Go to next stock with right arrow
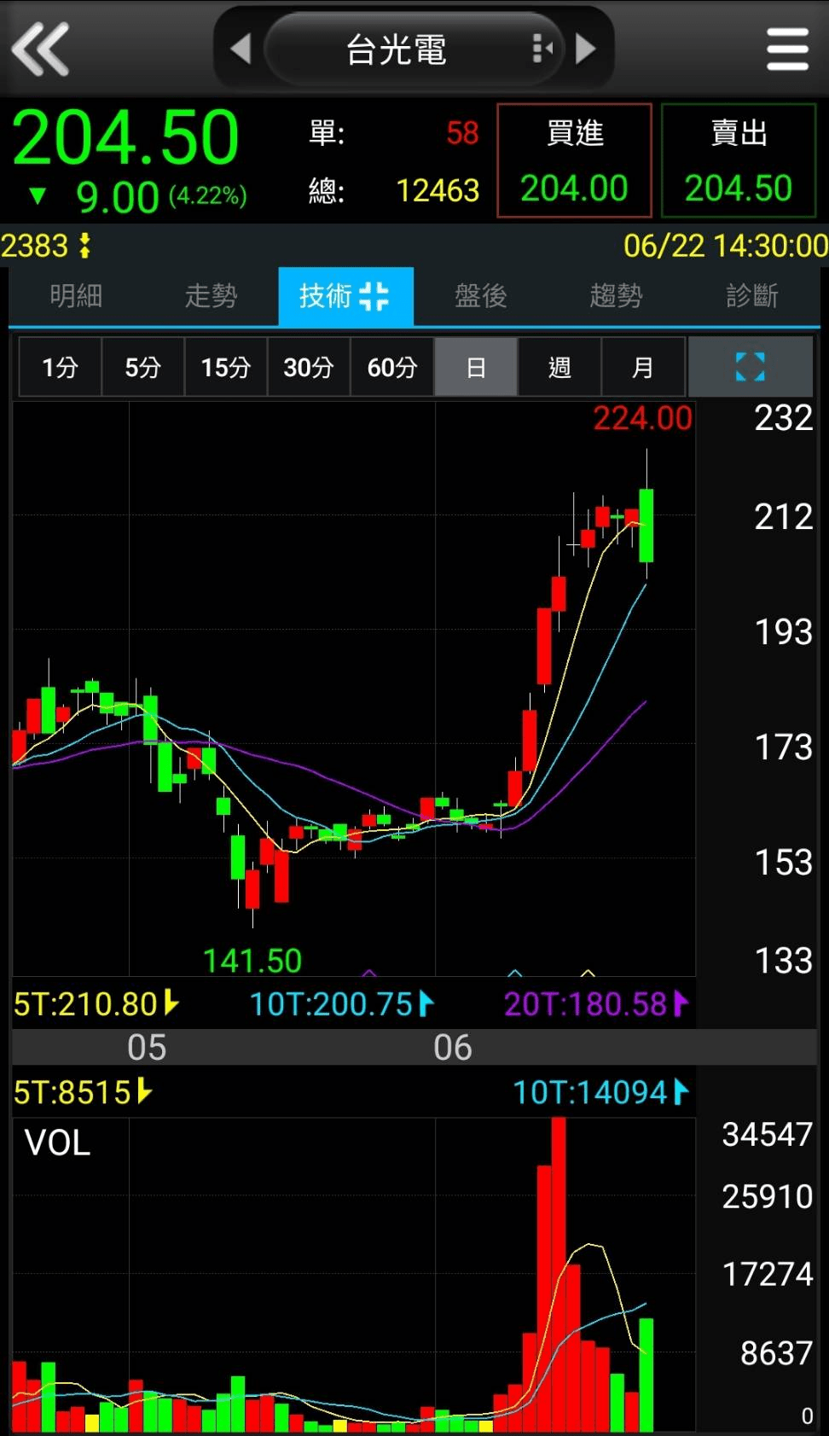The height and width of the screenshot is (1436, 829). [x=585, y=49]
